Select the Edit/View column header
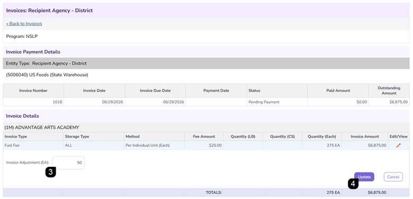The width and height of the screenshot is (413, 199). click(x=399, y=137)
